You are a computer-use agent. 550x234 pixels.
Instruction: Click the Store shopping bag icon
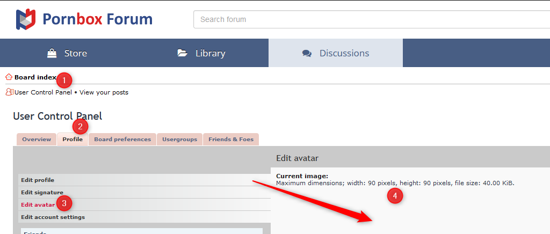point(52,53)
